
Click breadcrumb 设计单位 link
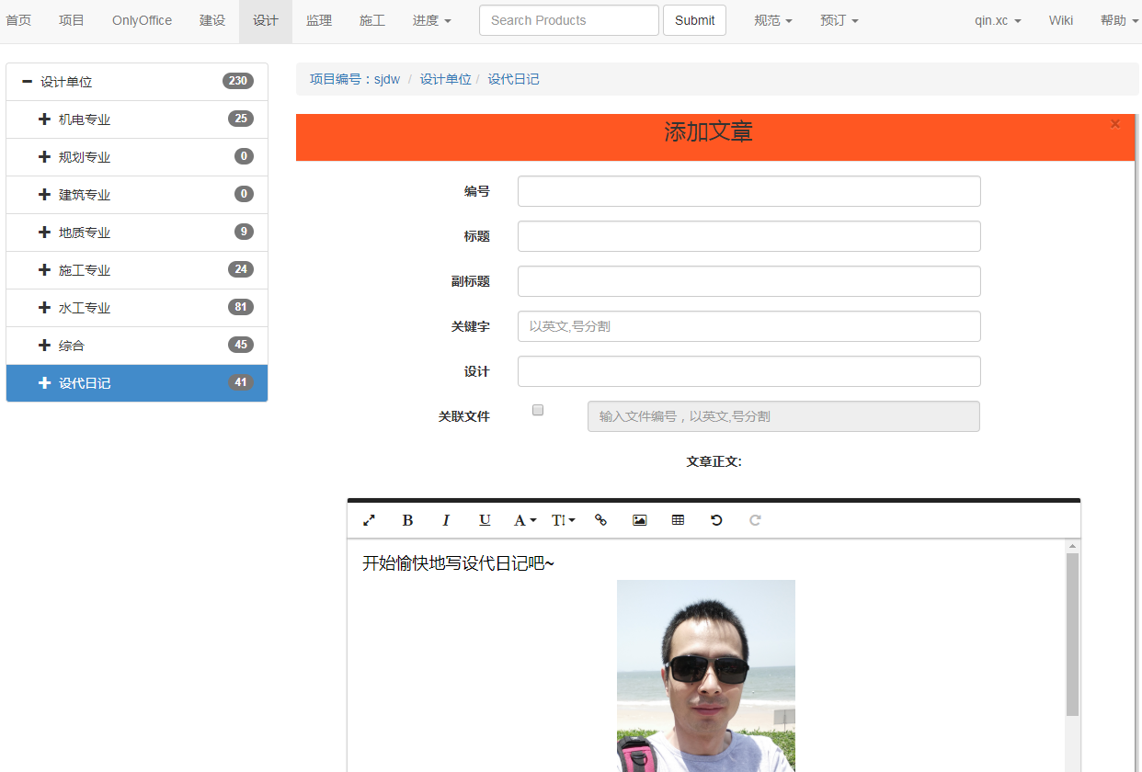click(x=446, y=79)
